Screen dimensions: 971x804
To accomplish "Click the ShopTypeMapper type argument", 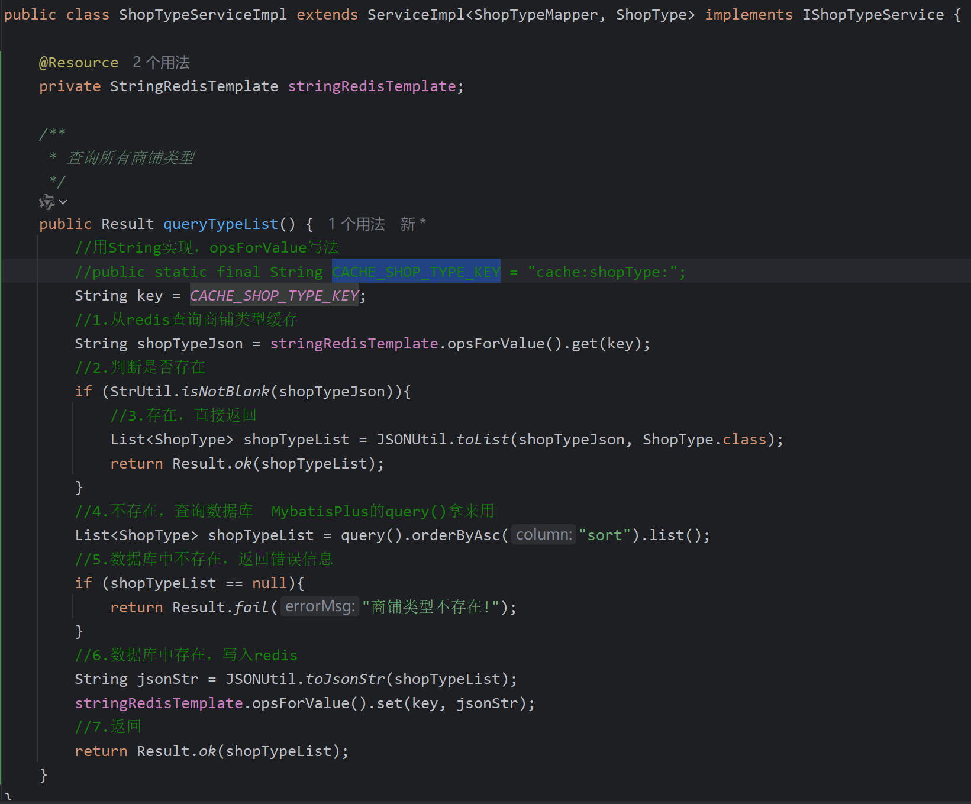I will coord(535,15).
